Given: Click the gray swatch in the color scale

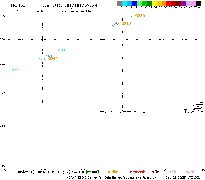Looking at the screenshot, I should [x=119, y=3].
